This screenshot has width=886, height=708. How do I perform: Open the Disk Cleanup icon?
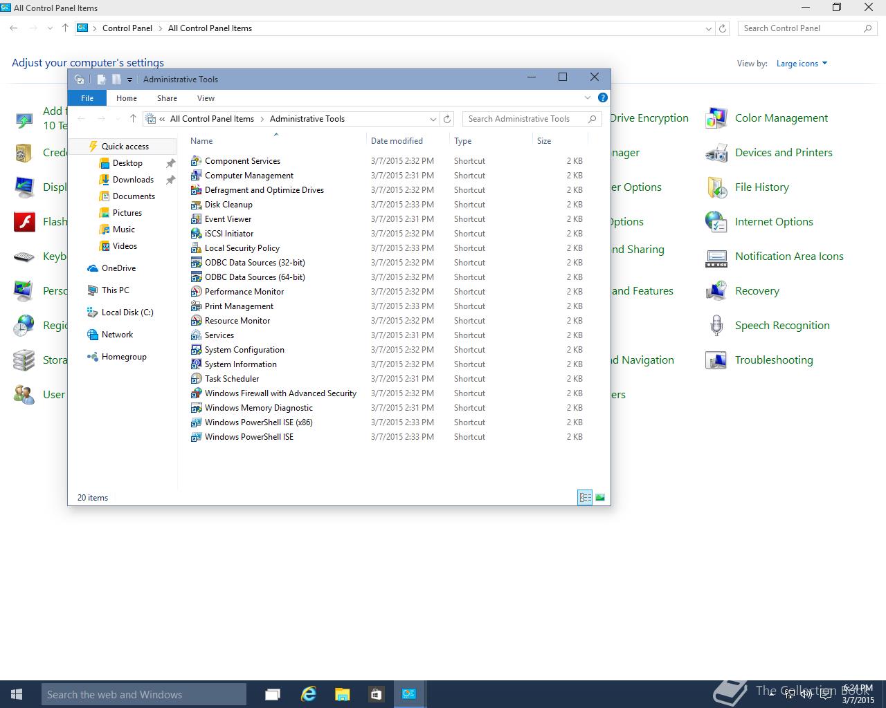click(197, 204)
